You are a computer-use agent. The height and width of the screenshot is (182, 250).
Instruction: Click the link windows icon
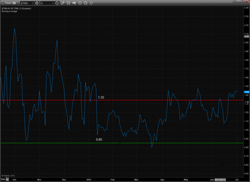pyautogui.click(x=91, y=3)
